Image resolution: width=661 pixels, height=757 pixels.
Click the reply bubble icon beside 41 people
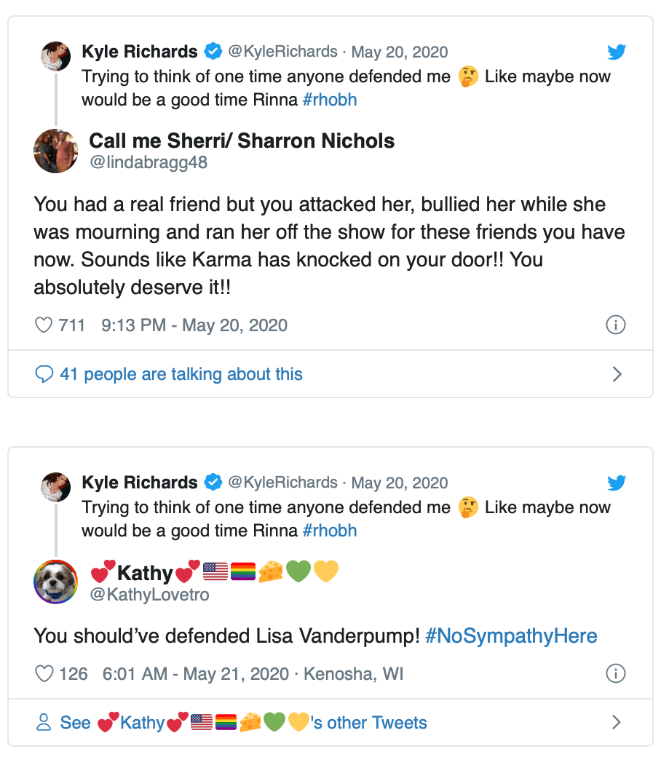(44, 374)
